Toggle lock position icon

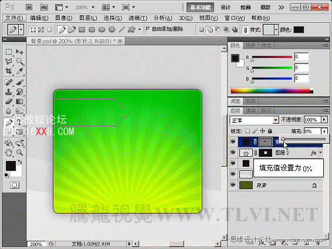click(x=262, y=131)
